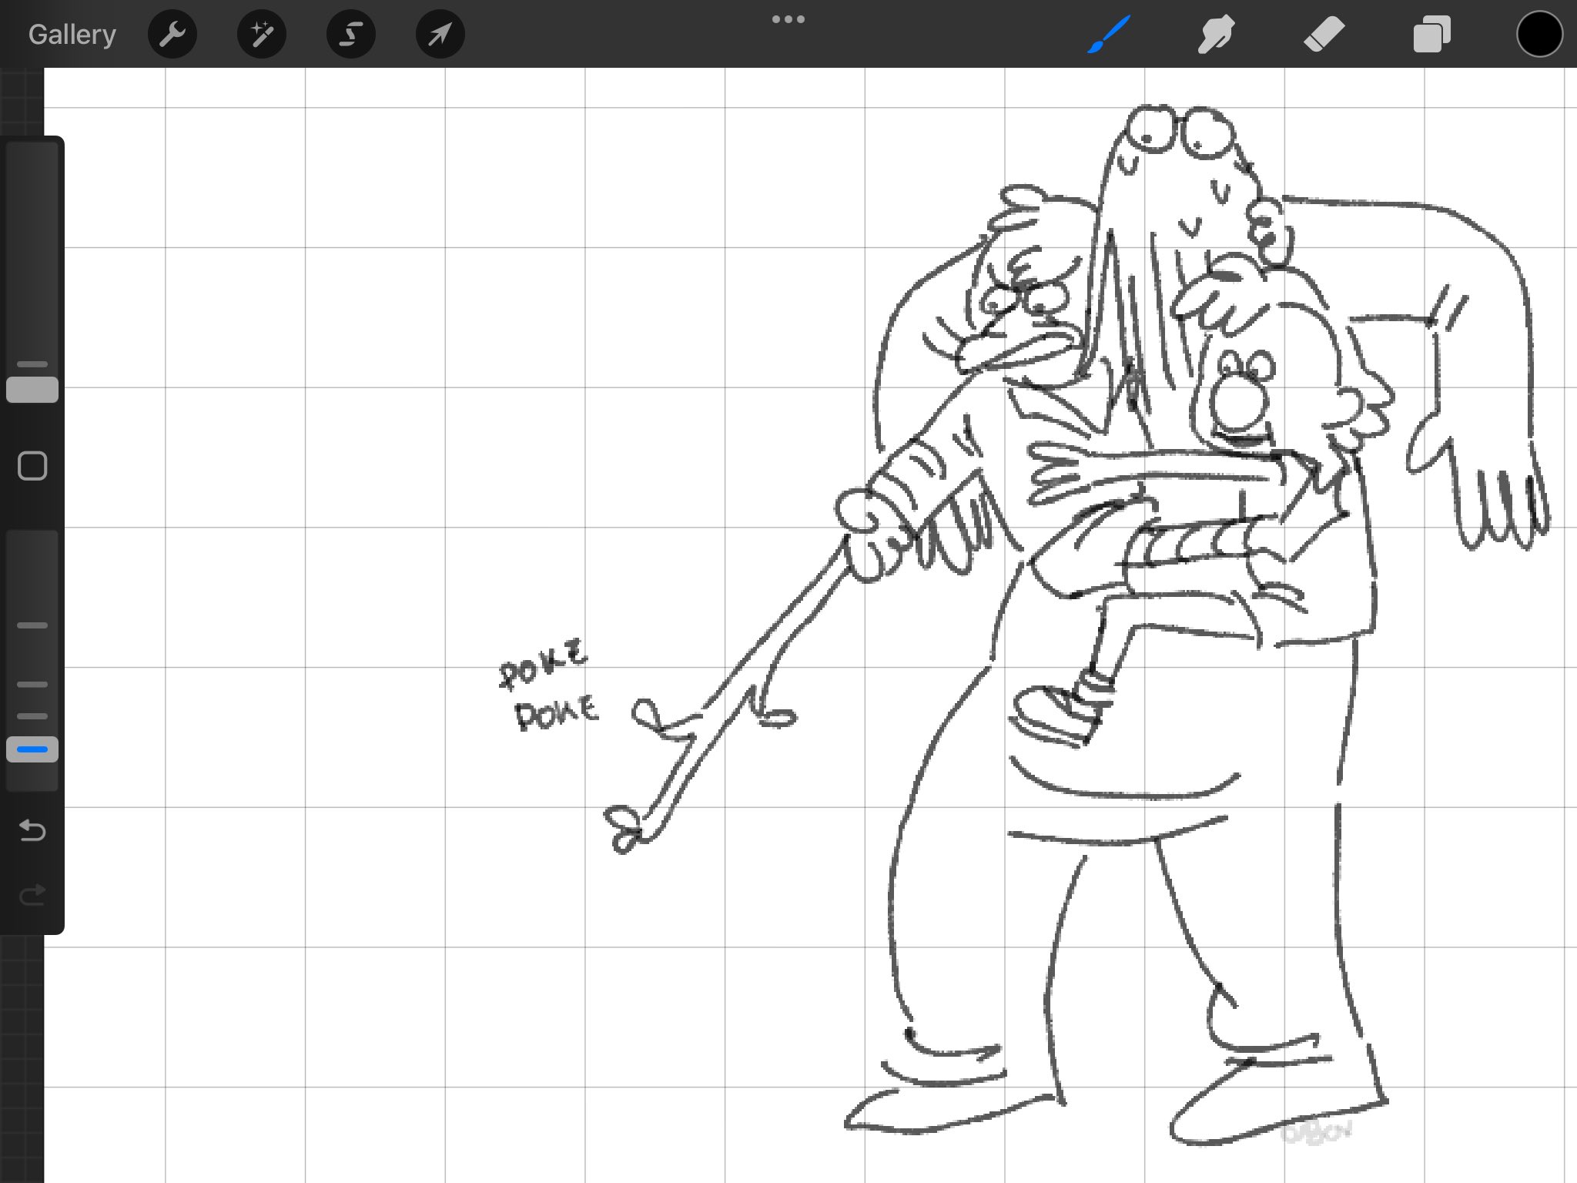Open the black active color swatch
The image size is (1577, 1183).
tap(1538, 35)
